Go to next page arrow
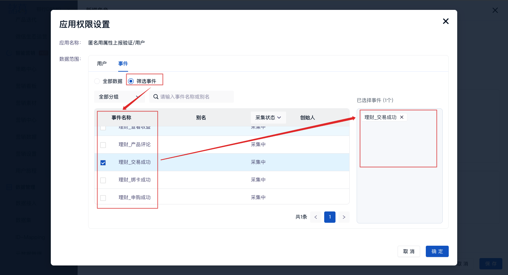The width and height of the screenshot is (508, 275). 344,217
